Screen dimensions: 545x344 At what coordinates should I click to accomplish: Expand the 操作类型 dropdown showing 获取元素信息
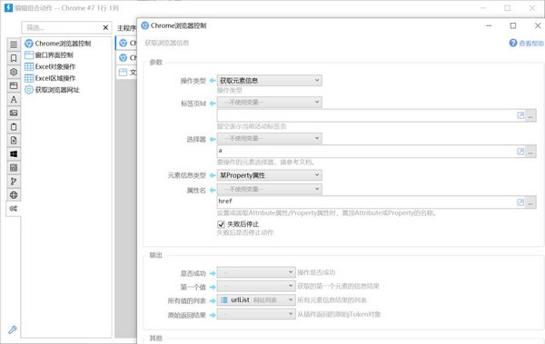(270, 81)
